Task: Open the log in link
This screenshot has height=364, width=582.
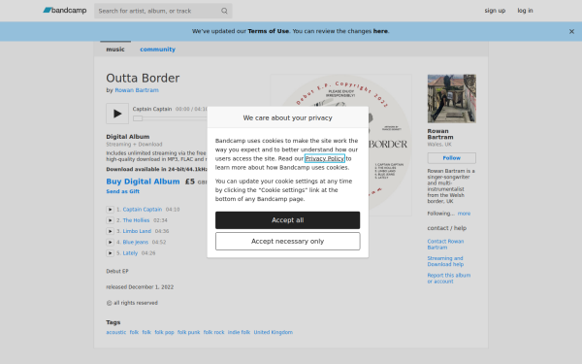Action: point(525,11)
